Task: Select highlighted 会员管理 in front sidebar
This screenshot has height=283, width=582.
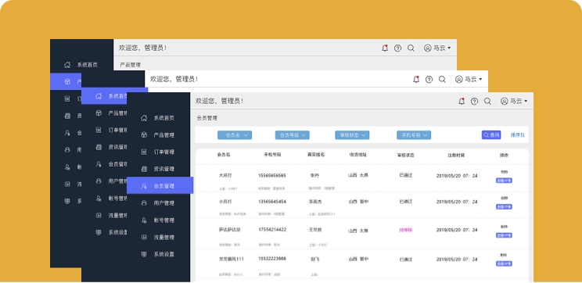Action: pyautogui.click(x=160, y=185)
